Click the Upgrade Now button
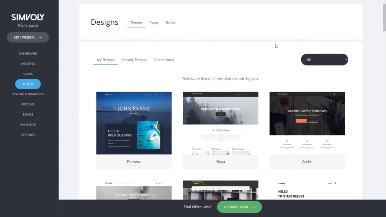 [239, 207]
